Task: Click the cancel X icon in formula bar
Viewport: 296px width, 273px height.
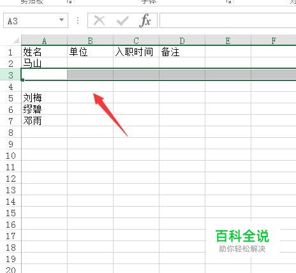Action: point(99,20)
